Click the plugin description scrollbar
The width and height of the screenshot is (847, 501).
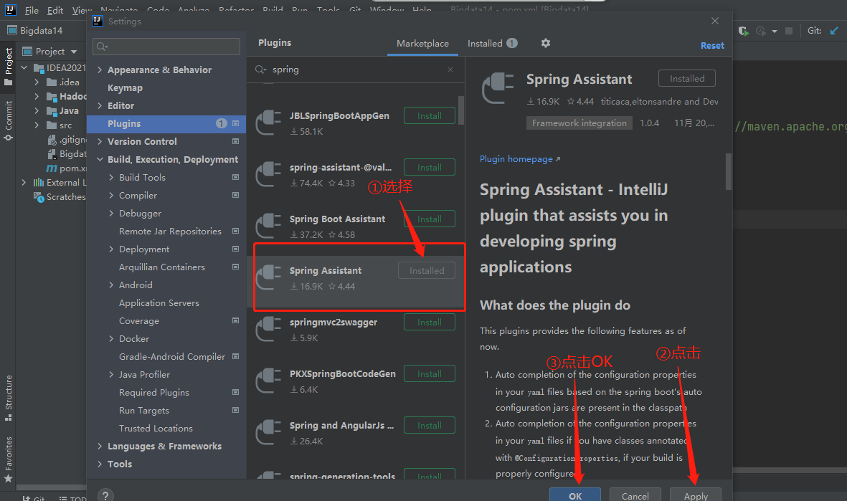tap(729, 172)
